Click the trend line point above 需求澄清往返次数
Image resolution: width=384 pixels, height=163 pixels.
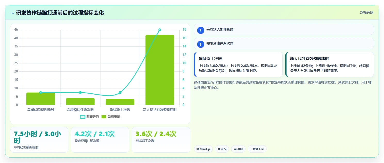80,92
